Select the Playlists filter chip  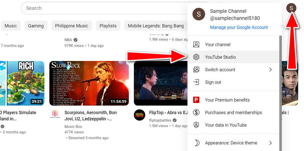pos(108,26)
